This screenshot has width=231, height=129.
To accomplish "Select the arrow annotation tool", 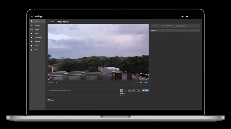I will pos(130,90).
